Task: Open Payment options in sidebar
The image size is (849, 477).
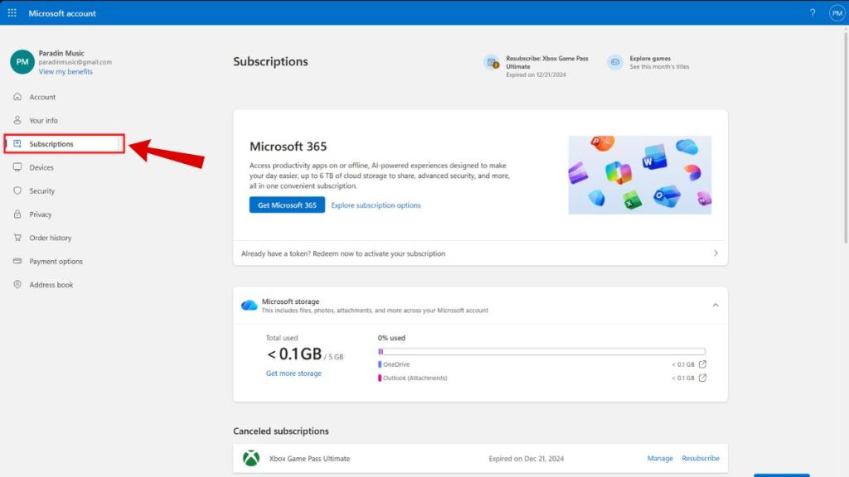Action: [56, 262]
